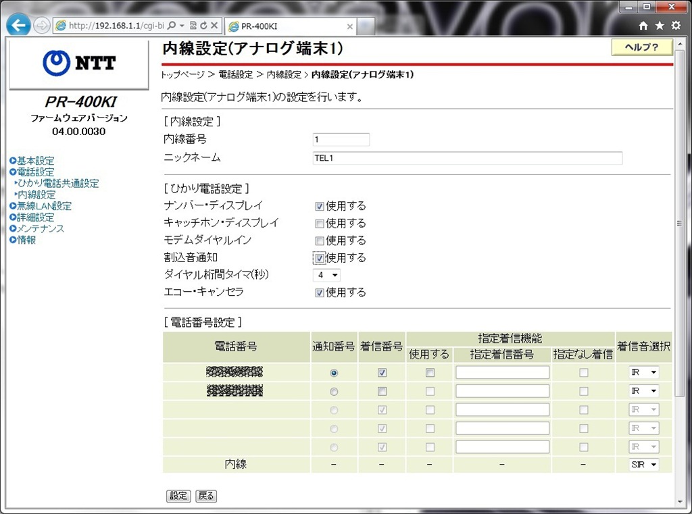The height and width of the screenshot is (514, 692).
Task: Click the browser back arrow button
Action: (18, 25)
